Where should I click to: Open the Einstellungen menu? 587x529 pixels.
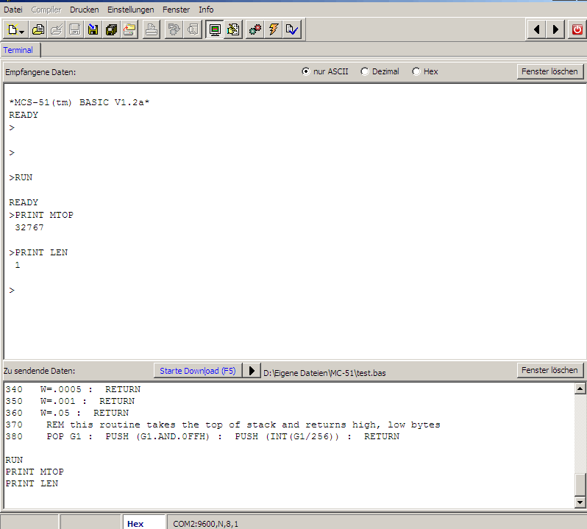(x=131, y=10)
